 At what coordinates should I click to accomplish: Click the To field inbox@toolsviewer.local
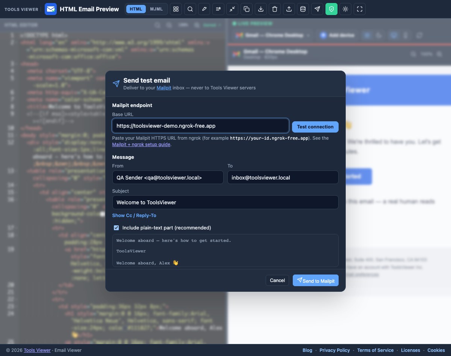tap(283, 177)
